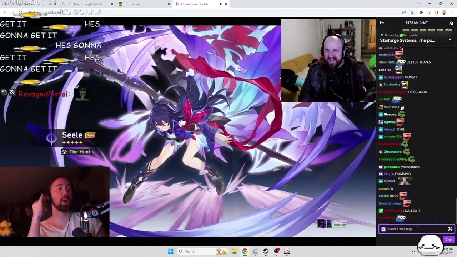Click RavagedPistol username overlay

pyautogui.click(x=43, y=94)
